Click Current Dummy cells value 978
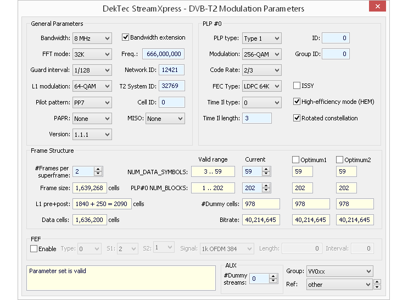Viewport: 408px width, 300px height. [261, 204]
